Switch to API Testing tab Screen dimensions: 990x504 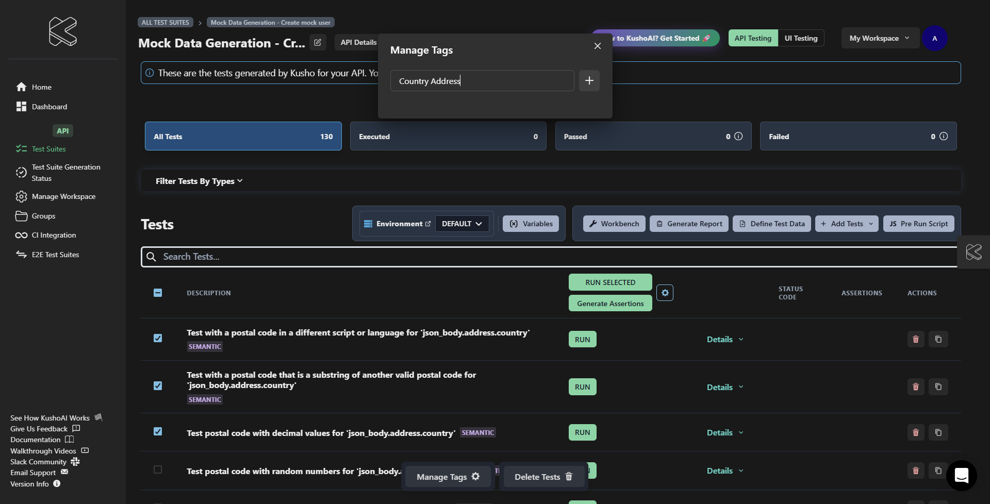click(x=753, y=38)
